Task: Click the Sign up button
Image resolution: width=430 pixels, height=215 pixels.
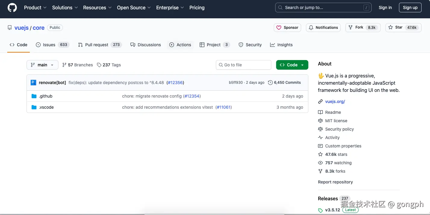Action: tap(410, 8)
